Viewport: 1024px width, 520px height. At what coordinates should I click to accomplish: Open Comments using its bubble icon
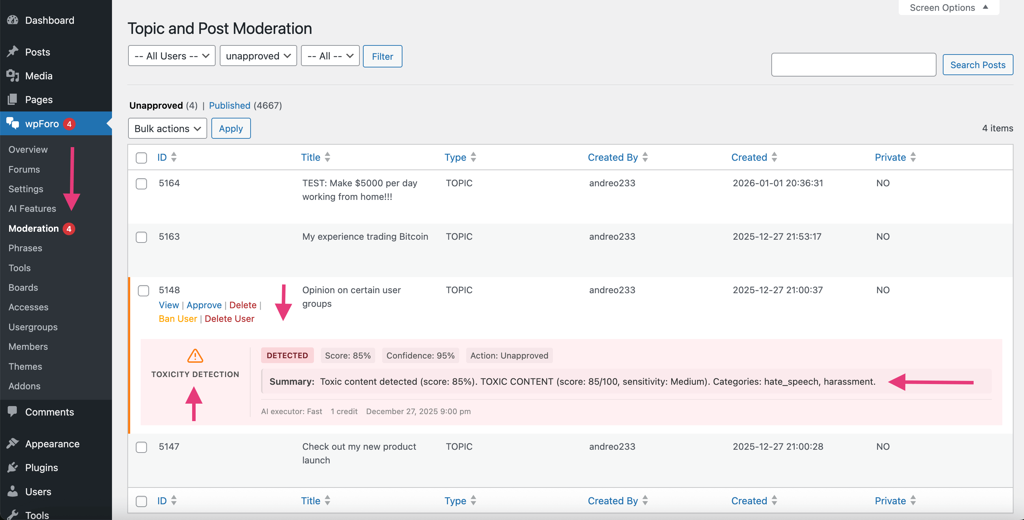(x=13, y=412)
